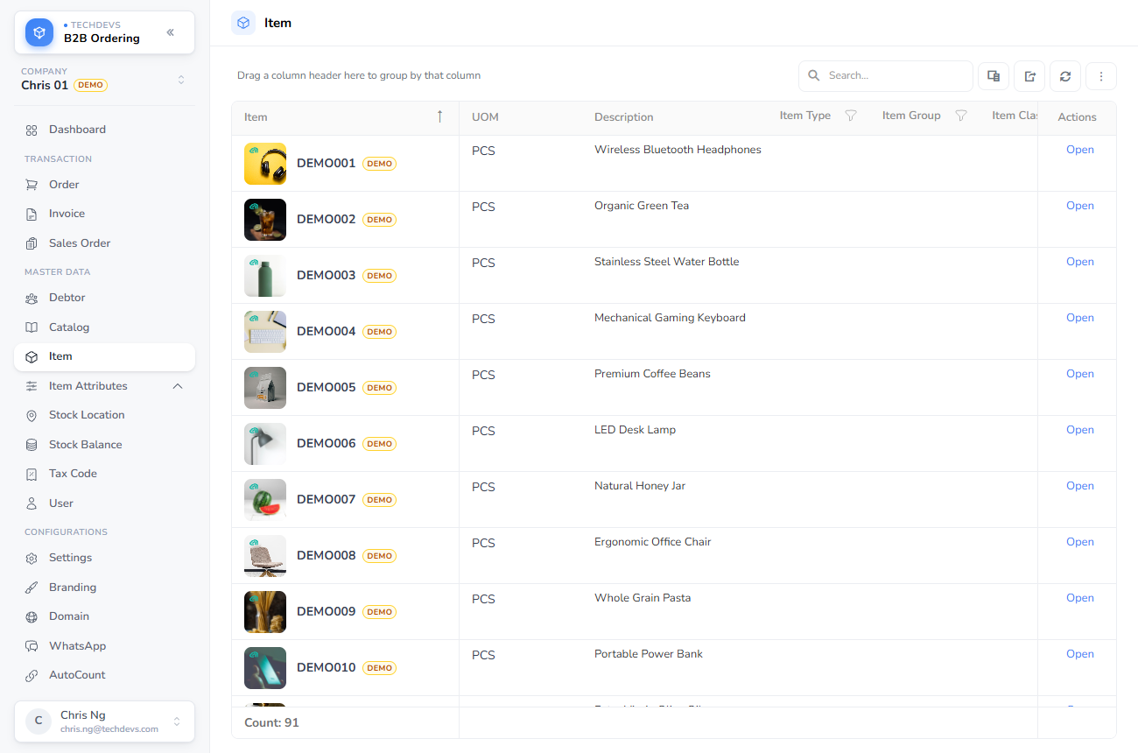Click the AutoCount link icon
1138x753 pixels.
click(x=32, y=675)
